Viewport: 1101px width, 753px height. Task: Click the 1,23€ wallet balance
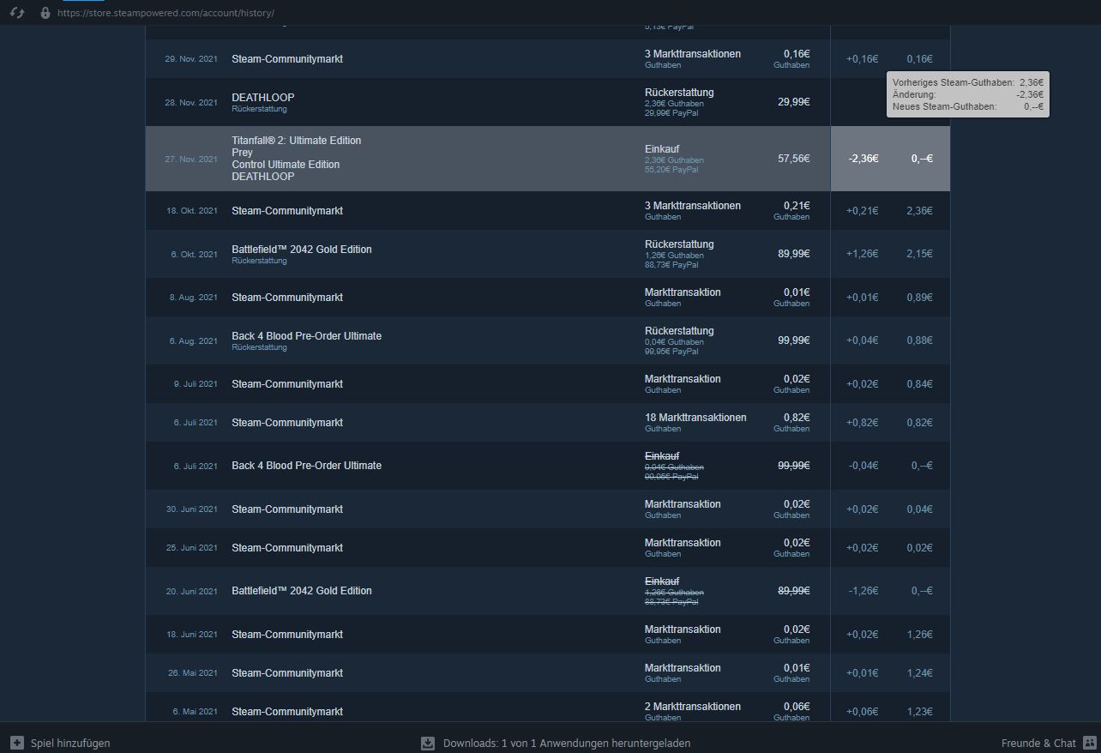[x=919, y=712]
